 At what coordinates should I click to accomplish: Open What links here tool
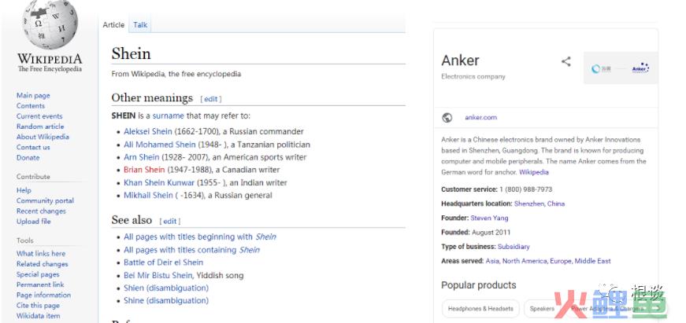click(41, 254)
